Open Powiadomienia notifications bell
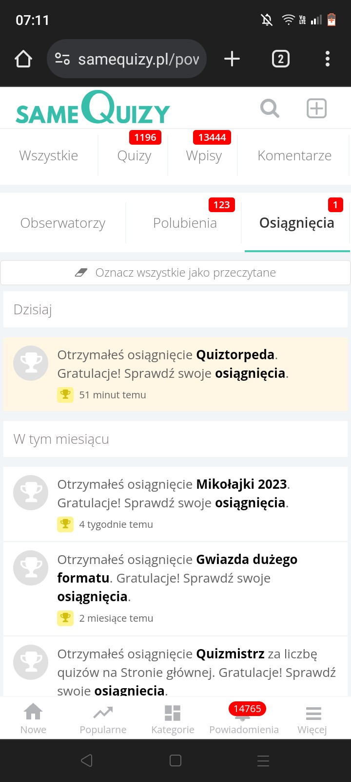 244,719
